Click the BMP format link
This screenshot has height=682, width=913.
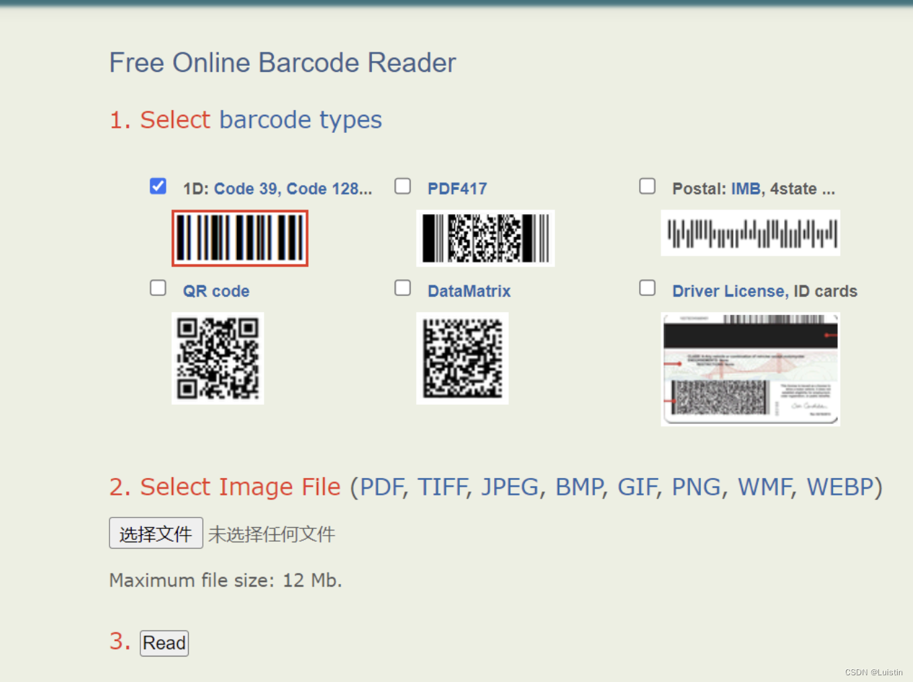tap(579, 487)
